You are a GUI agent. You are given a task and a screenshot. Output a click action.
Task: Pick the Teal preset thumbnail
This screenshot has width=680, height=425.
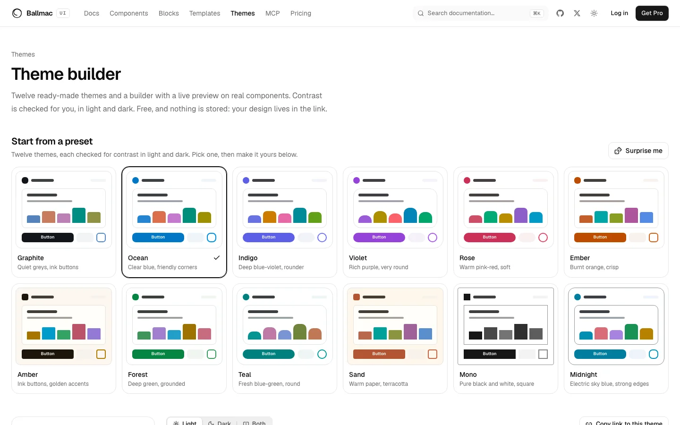click(x=285, y=326)
